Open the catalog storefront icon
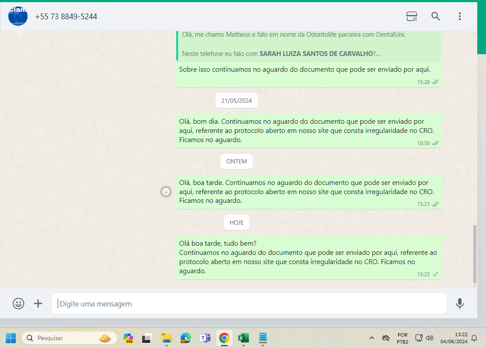 coord(412,16)
